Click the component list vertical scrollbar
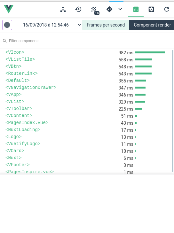The height and width of the screenshot is (233, 174). coord(173,111)
